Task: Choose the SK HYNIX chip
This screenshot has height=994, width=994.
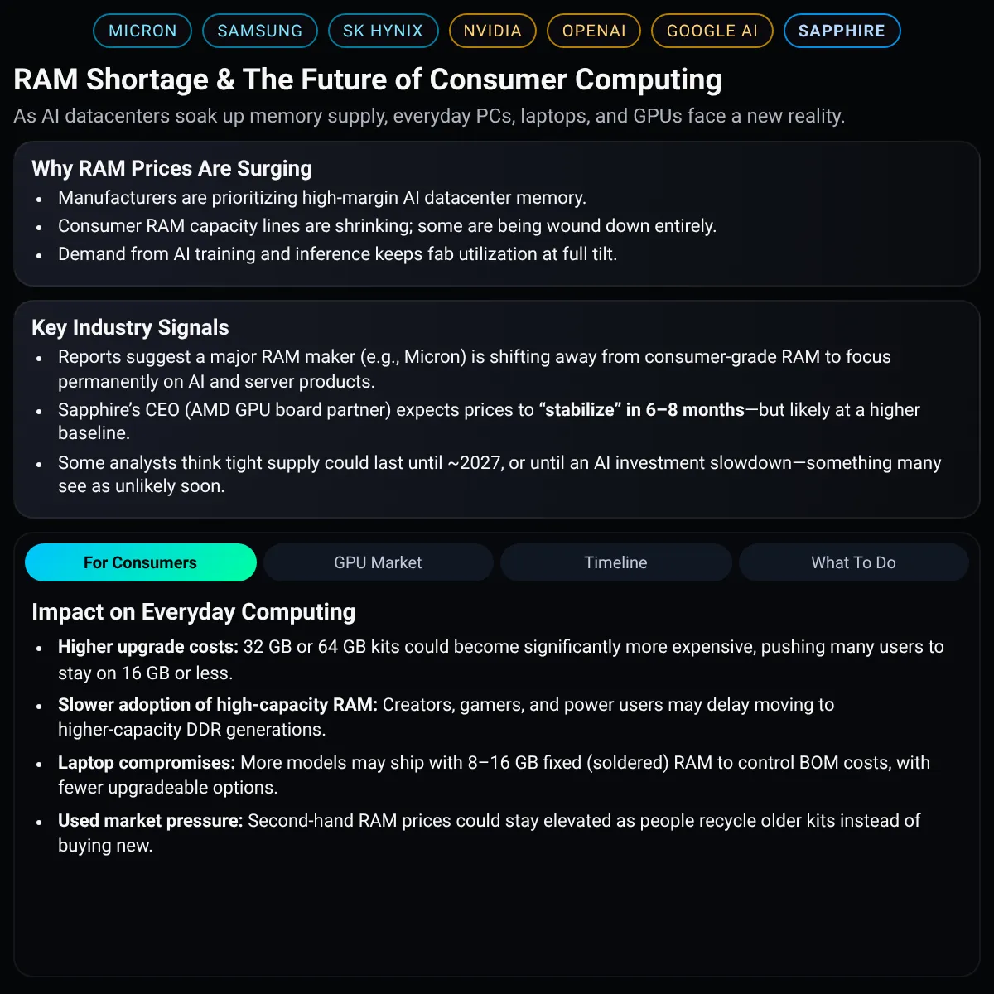Action: coord(383,31)
